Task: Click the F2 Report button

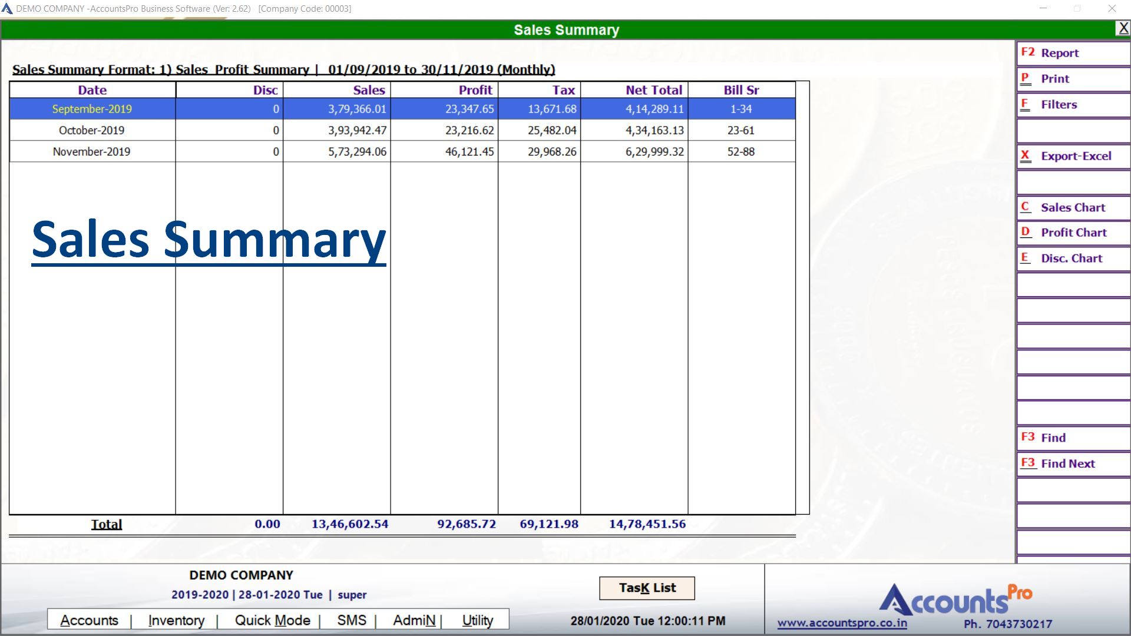Action: tap(1072, 53)
